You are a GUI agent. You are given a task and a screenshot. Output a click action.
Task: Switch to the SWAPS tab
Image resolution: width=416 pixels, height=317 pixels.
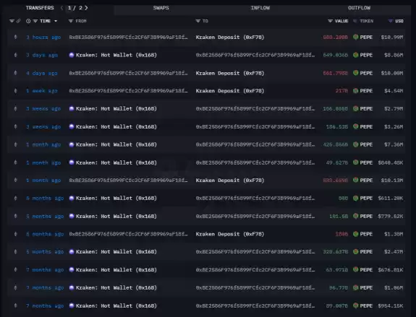[161, 8]
